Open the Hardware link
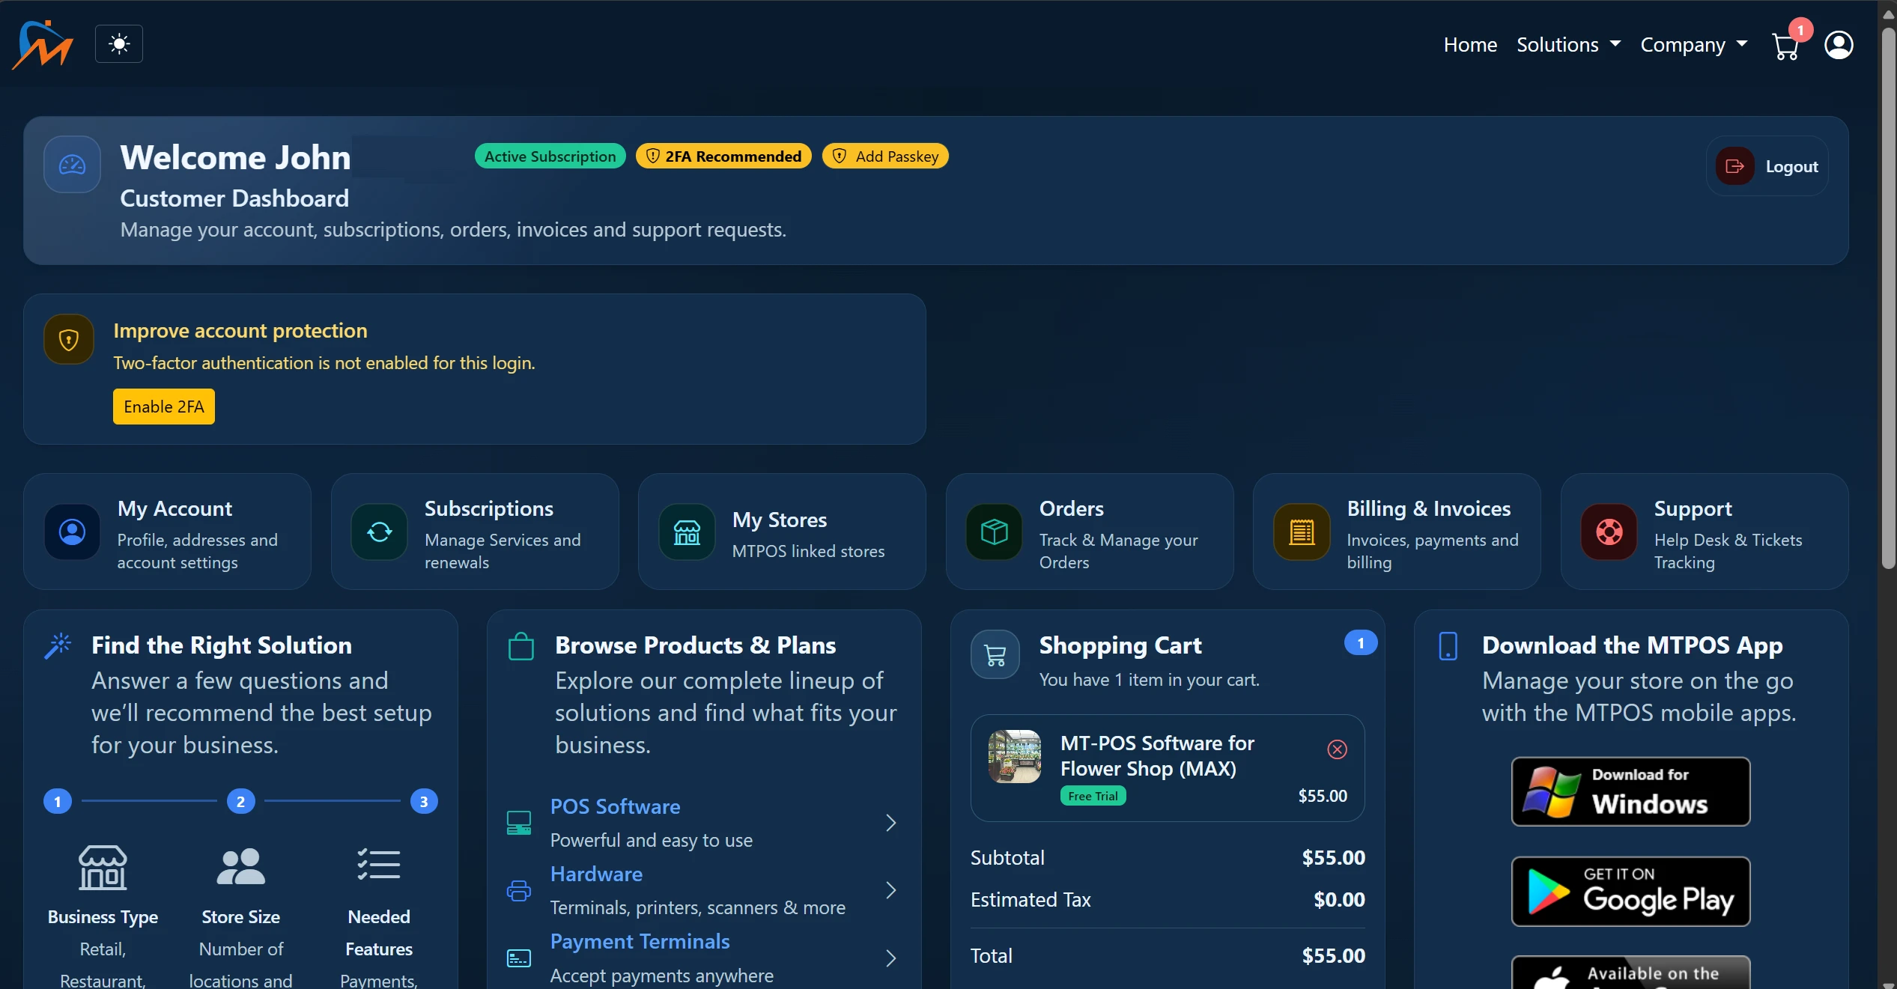Image resolution: width=1897 pixels, height=989 pixels. point(596,874)
